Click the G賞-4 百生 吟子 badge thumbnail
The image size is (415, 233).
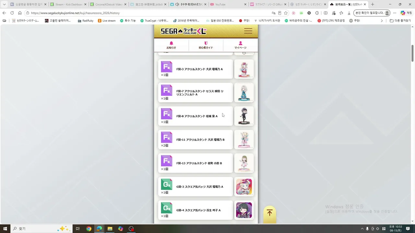[x=244, y=210]
